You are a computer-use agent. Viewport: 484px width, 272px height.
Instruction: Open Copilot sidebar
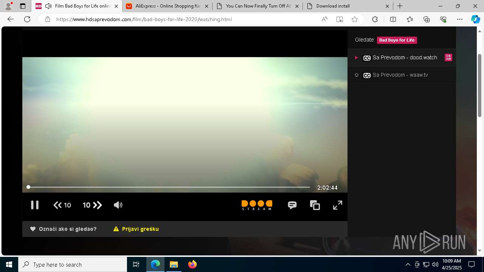475,19
